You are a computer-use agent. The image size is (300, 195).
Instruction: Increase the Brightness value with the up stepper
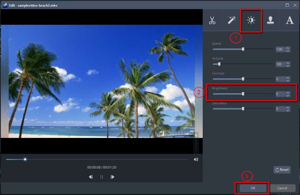click(288, 92)
